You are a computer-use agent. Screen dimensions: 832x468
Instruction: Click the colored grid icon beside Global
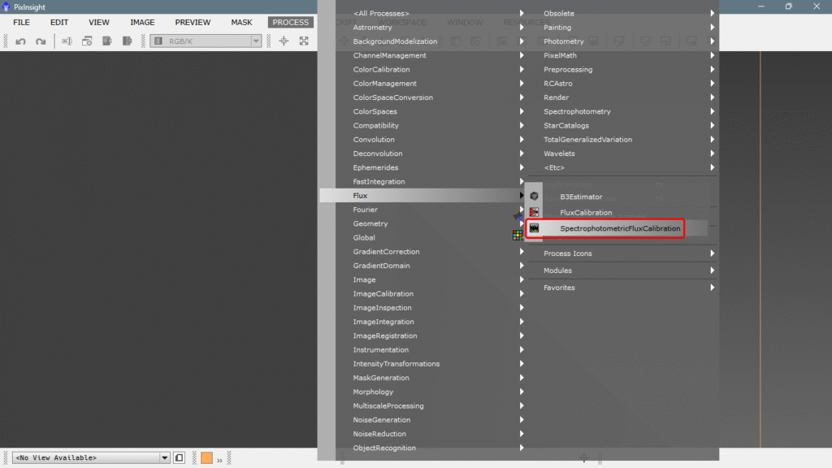tap(518, 235)
